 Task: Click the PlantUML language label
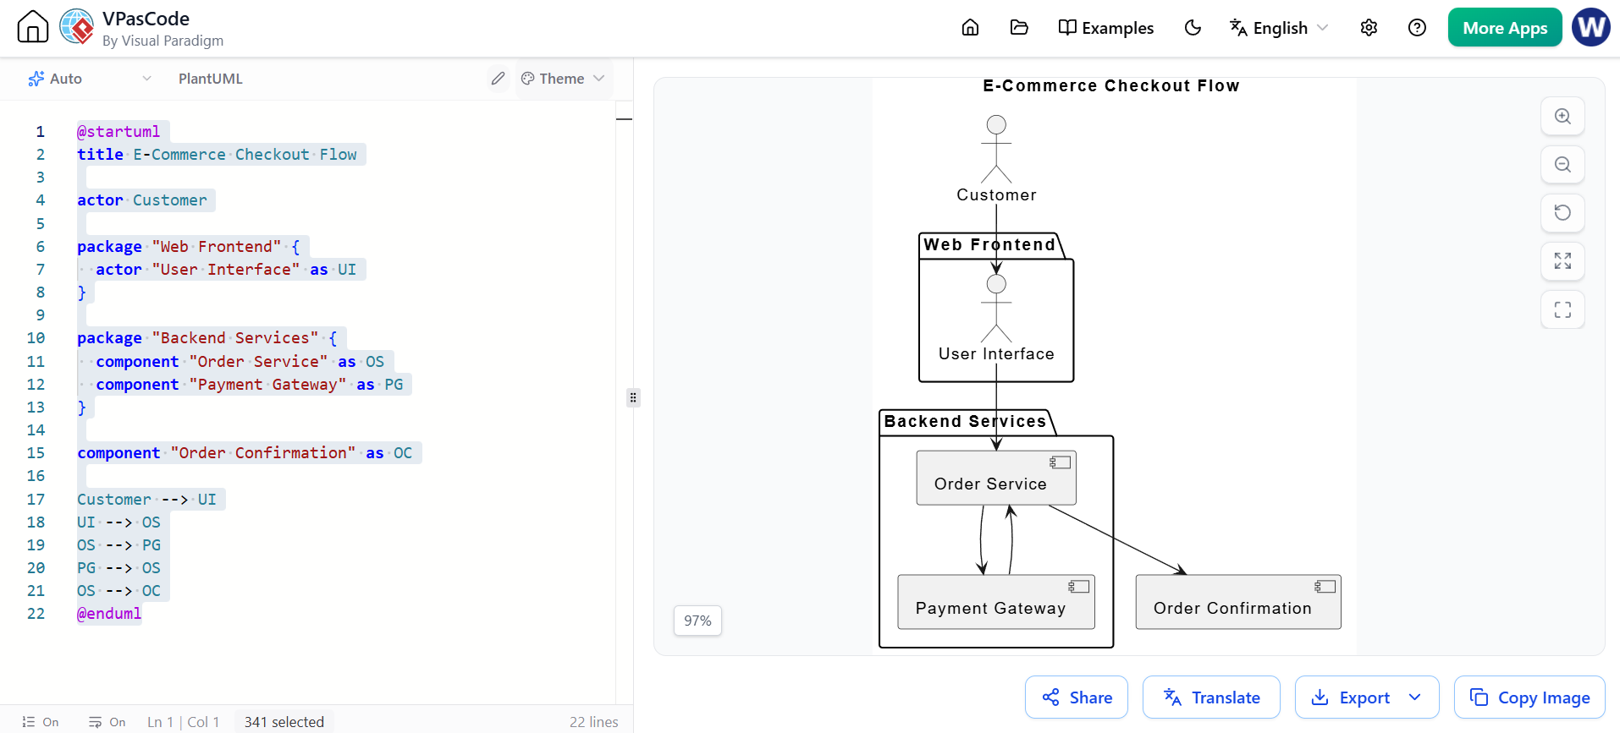click(x=211, y=79)
